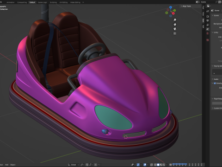222x167 pixels.
Task: Open the Render properties tab icon
Action: (208, 16)
